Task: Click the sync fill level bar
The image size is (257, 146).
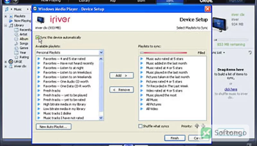Action: tap(164, 53)
